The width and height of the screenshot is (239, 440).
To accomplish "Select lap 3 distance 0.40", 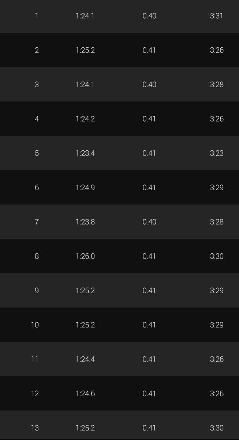I will (149, 84).
